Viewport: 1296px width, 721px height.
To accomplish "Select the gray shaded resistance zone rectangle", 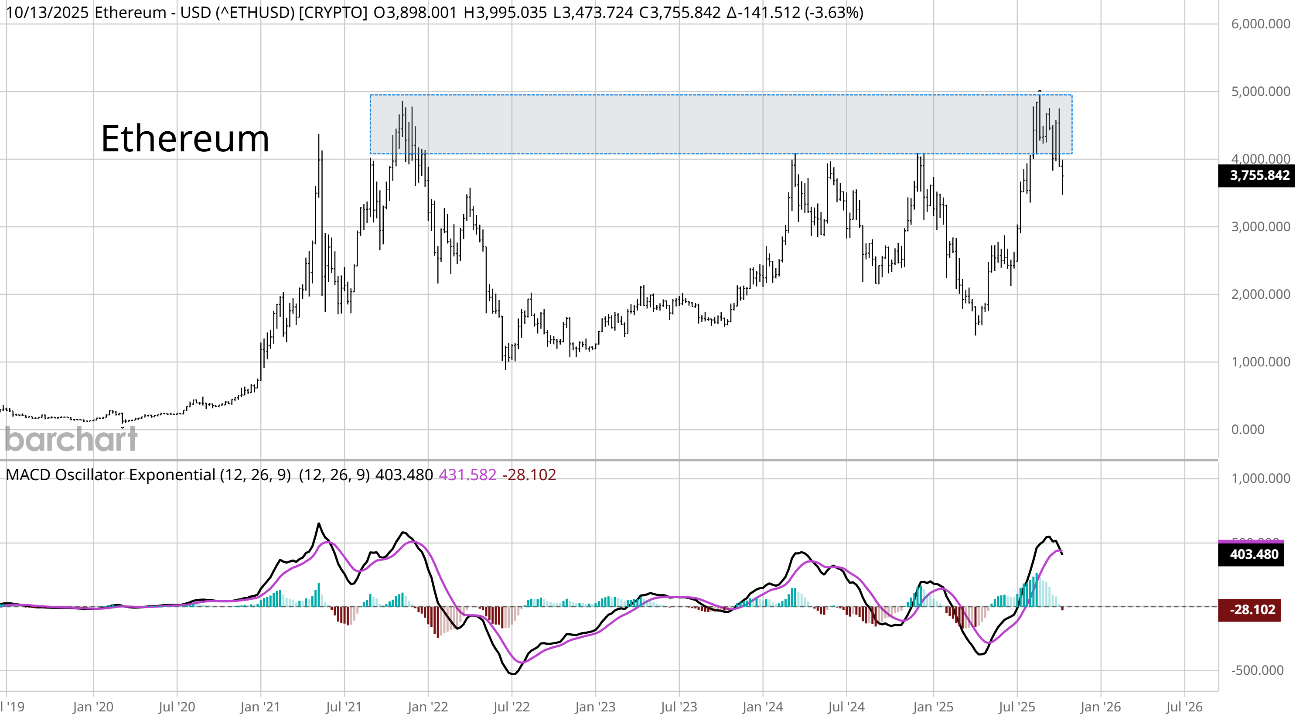I will 720,124.
